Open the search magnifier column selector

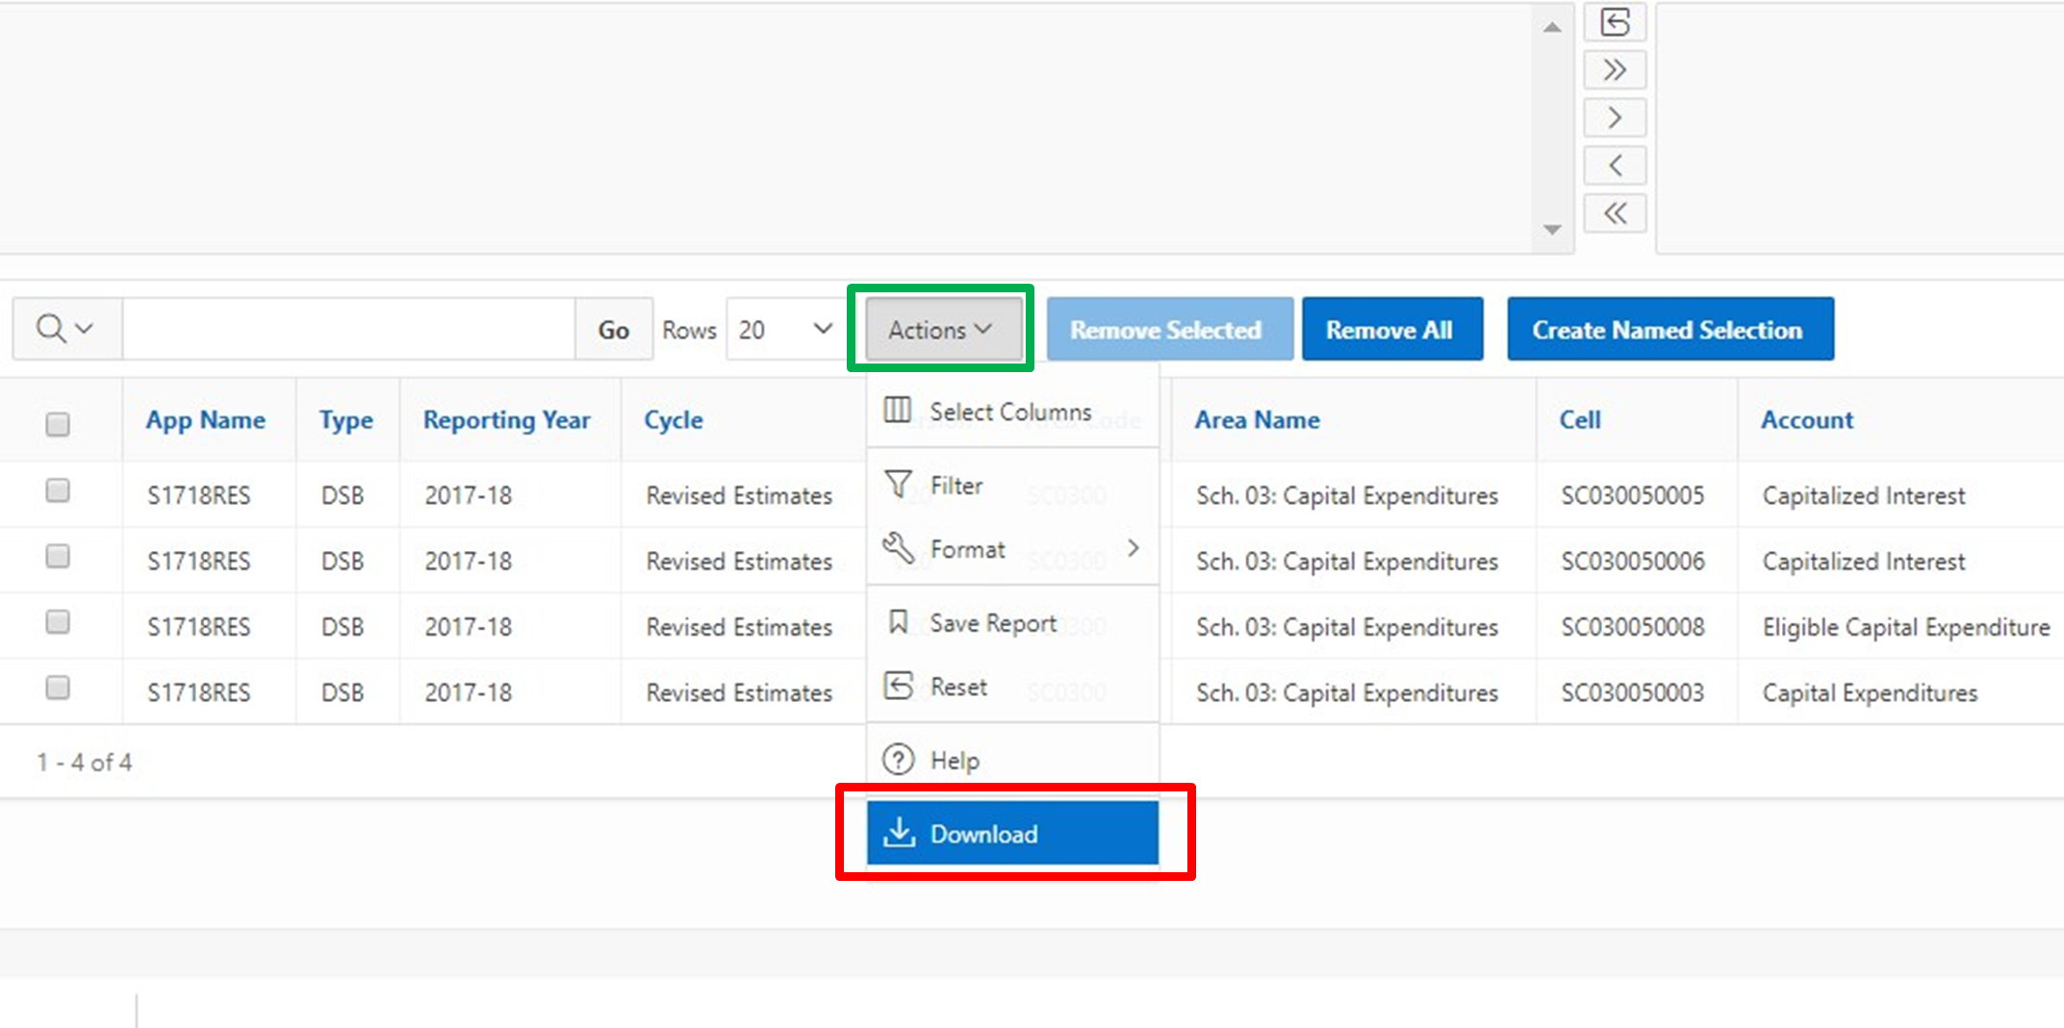[x=65, y=329]
